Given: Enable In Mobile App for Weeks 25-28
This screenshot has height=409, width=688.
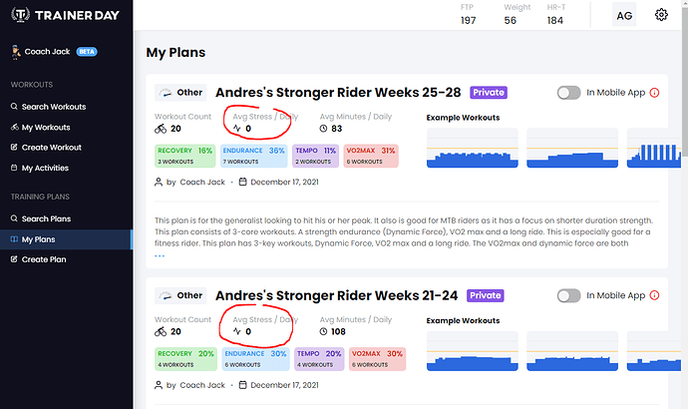Looking at the screenshot, I should (x=568, y=93).
